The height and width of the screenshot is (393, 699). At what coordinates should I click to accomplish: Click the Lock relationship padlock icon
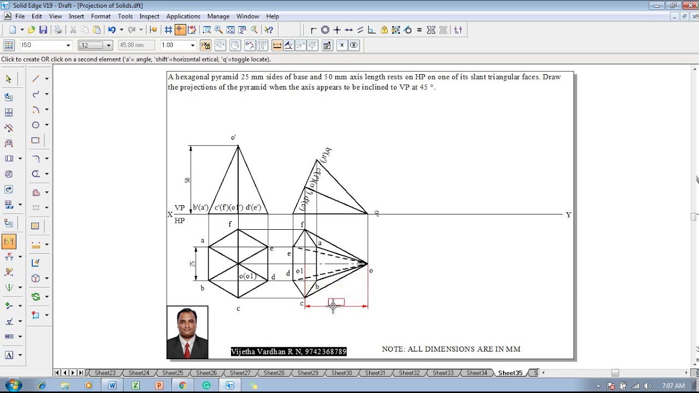point(384,30)
